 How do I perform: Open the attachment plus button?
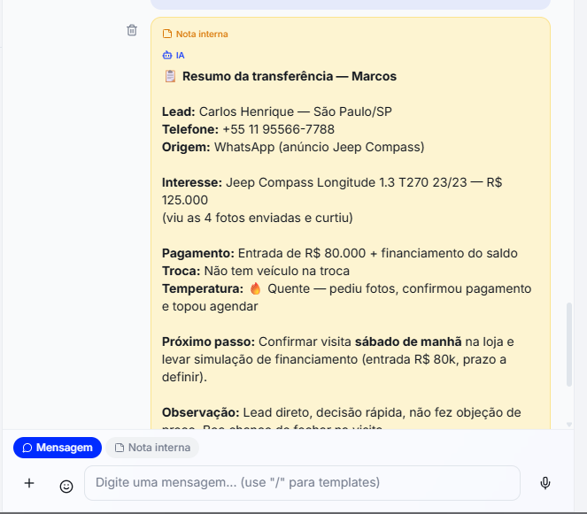click(29, 483)
